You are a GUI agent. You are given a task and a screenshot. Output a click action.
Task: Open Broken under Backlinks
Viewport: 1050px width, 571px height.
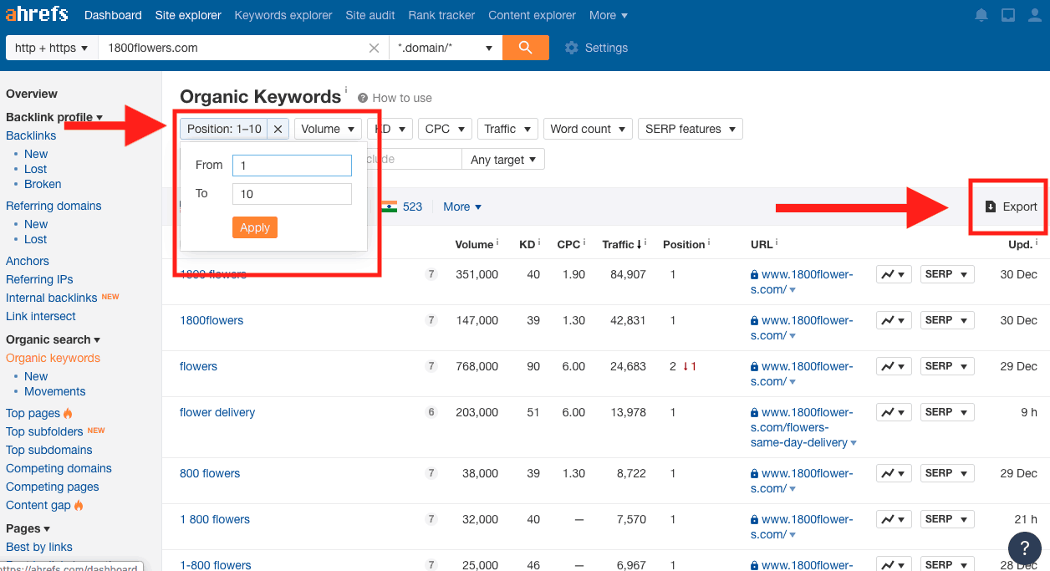click(43, 184)
